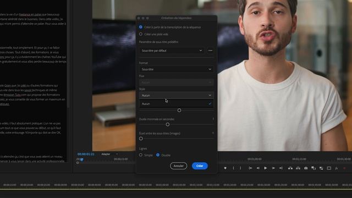Step forward one frame
The width and height of the screenshot is (352, 198).
273,168
